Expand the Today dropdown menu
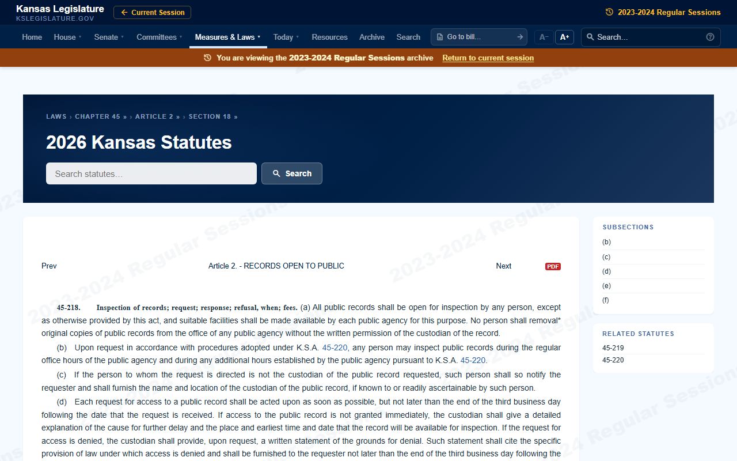 (x=286, y=37)
